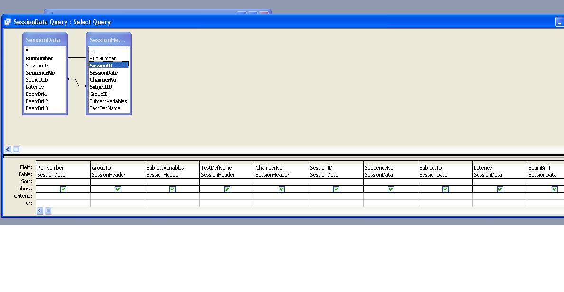
Task: Click the SubjectVariables Field cell in grid
Action: pyautogui.click(x=172, y=168)
